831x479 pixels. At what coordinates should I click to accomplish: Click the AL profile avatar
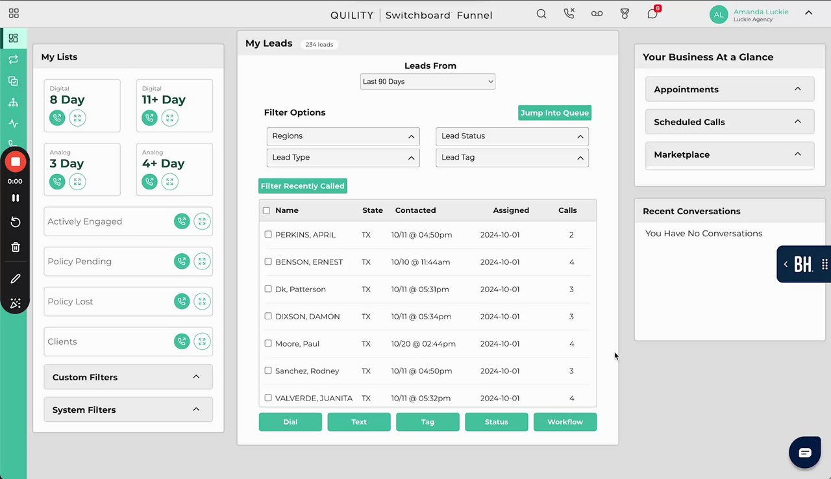tap(719, 14)
